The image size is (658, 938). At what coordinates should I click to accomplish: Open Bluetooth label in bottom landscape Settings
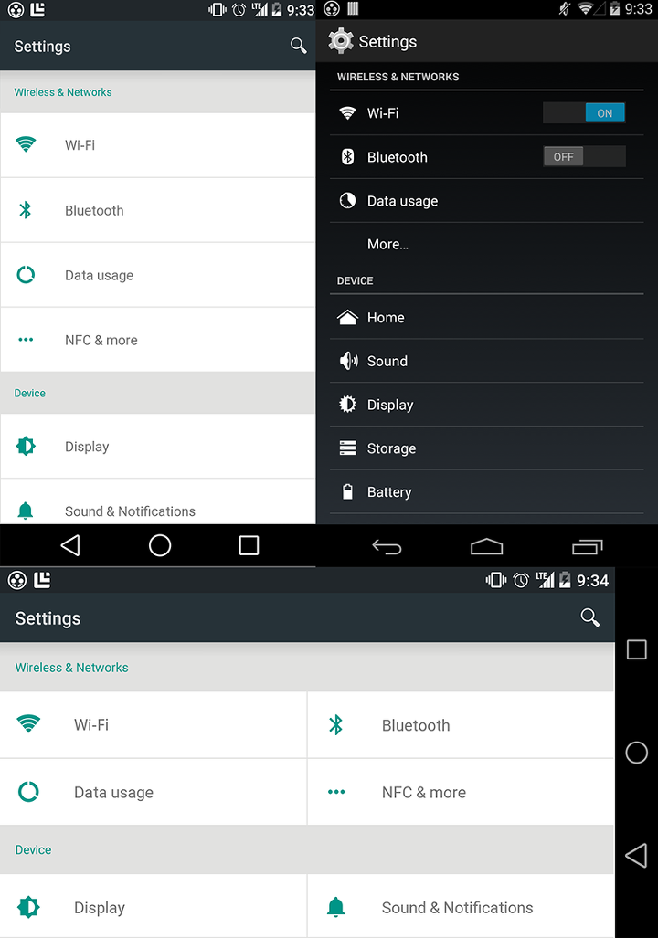(x=416, y=725)
